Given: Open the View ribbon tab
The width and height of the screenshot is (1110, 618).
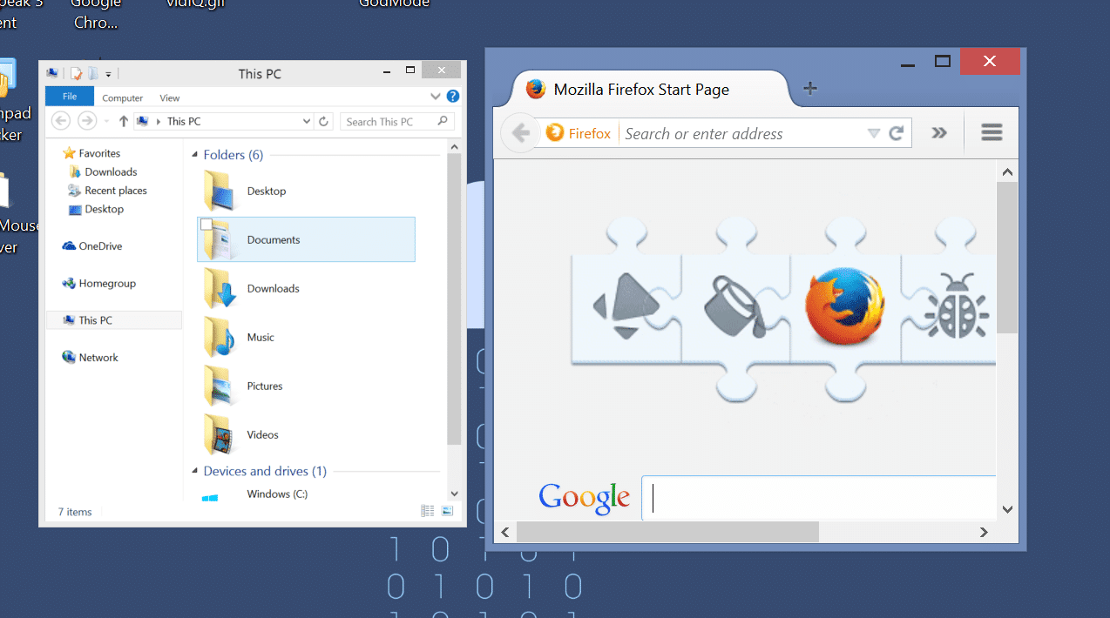Looking at the screenshot, I should click(x=170, y=98).
